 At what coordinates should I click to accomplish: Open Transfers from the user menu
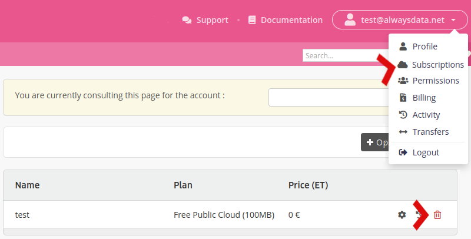coord(430,132)
